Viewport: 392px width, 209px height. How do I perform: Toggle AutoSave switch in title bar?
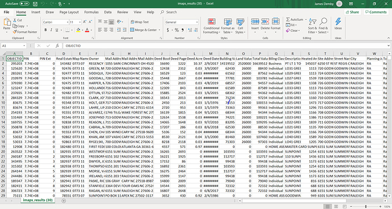pos(24,4)
